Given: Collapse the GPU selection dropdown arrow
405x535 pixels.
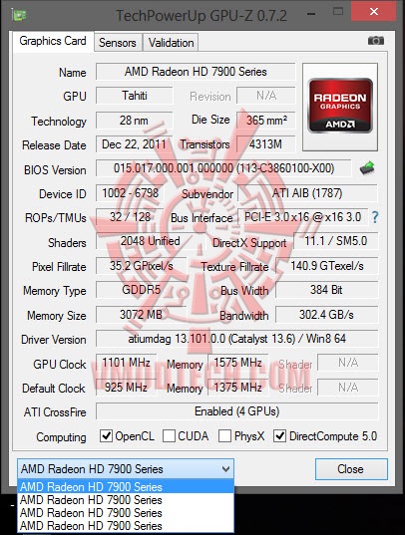Looking at the screenshot, I should tap(225, 469).
